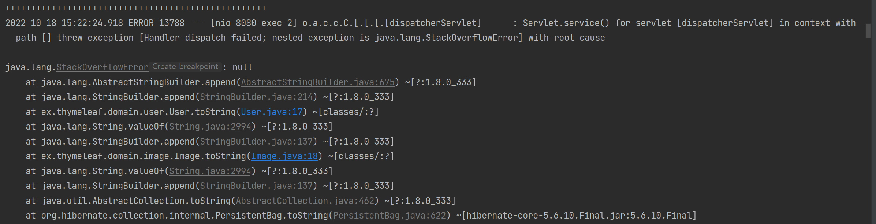Open AbstractStringBuilder.java:675 source link
Screen dimensions: 876x224
[318, 82]
